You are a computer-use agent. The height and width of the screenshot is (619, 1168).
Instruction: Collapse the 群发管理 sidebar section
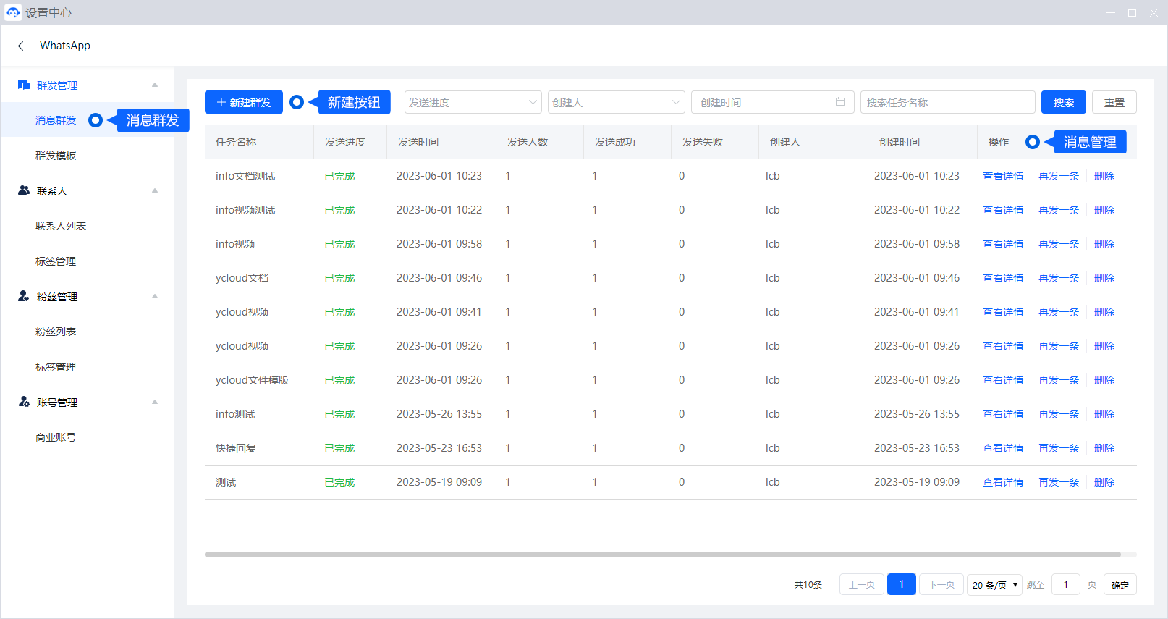[155, 85]
